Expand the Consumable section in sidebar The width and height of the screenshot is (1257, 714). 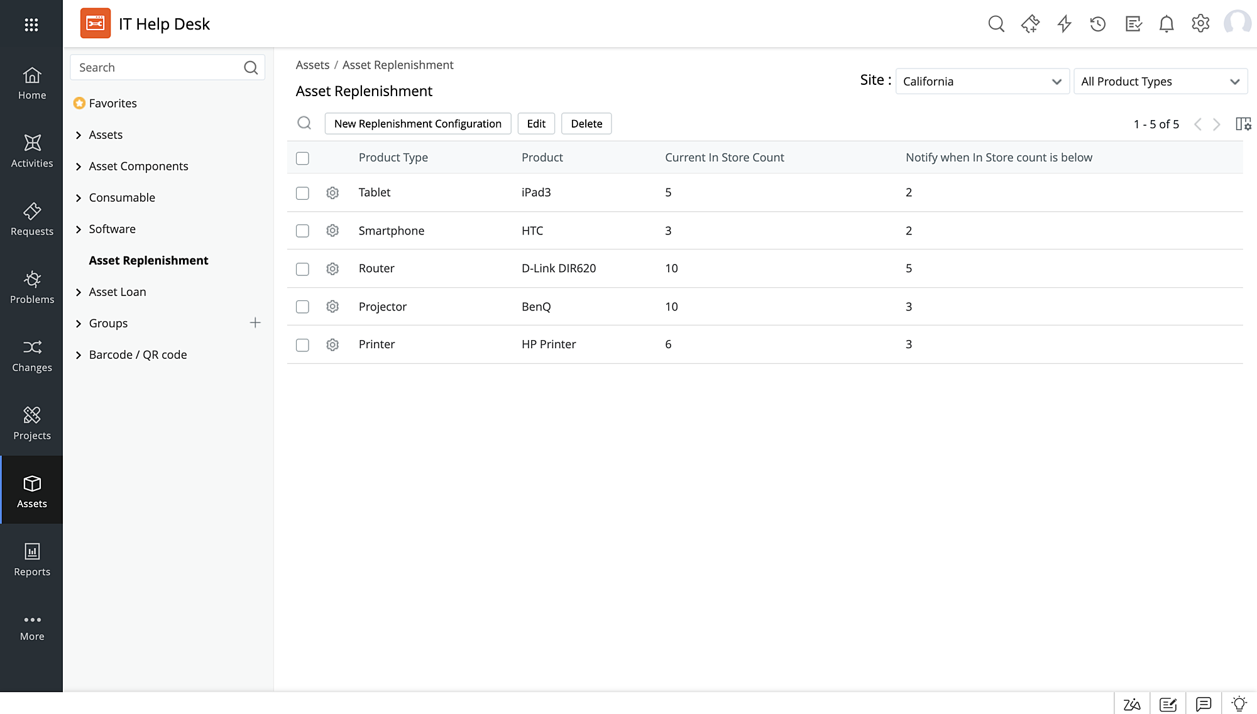coord(122,197)
